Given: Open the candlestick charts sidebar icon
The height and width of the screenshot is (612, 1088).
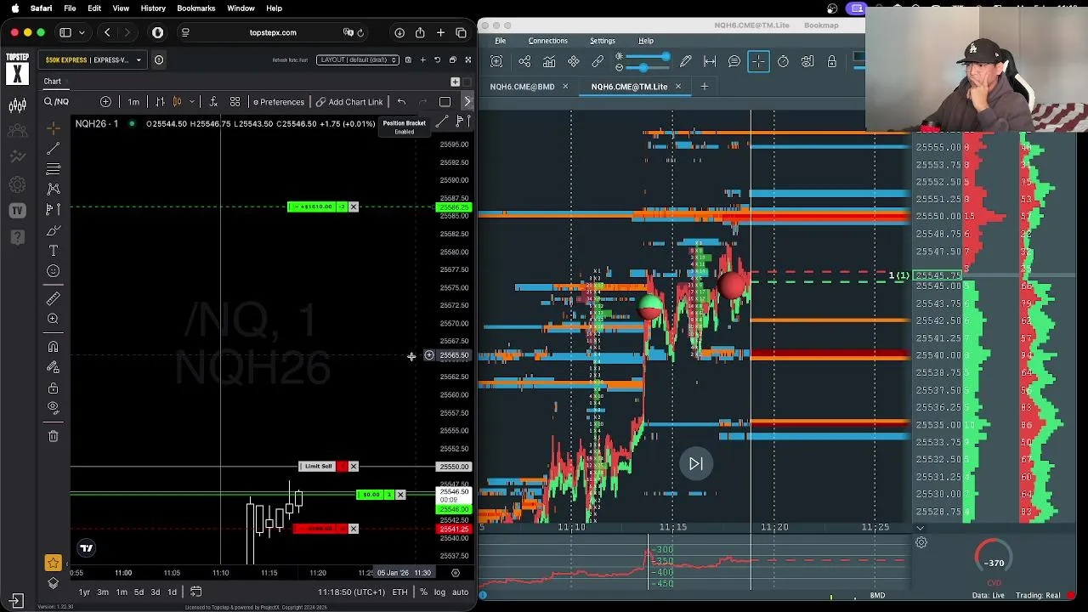Looking at the screenshot, I should click(x=17, y=105).
